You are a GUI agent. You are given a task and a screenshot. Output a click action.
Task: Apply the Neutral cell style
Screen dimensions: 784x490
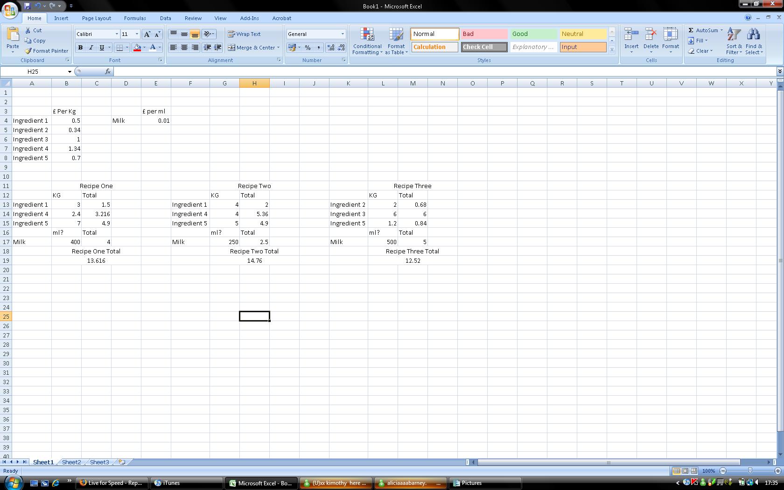pyautogui.click(x=583, y=34)
